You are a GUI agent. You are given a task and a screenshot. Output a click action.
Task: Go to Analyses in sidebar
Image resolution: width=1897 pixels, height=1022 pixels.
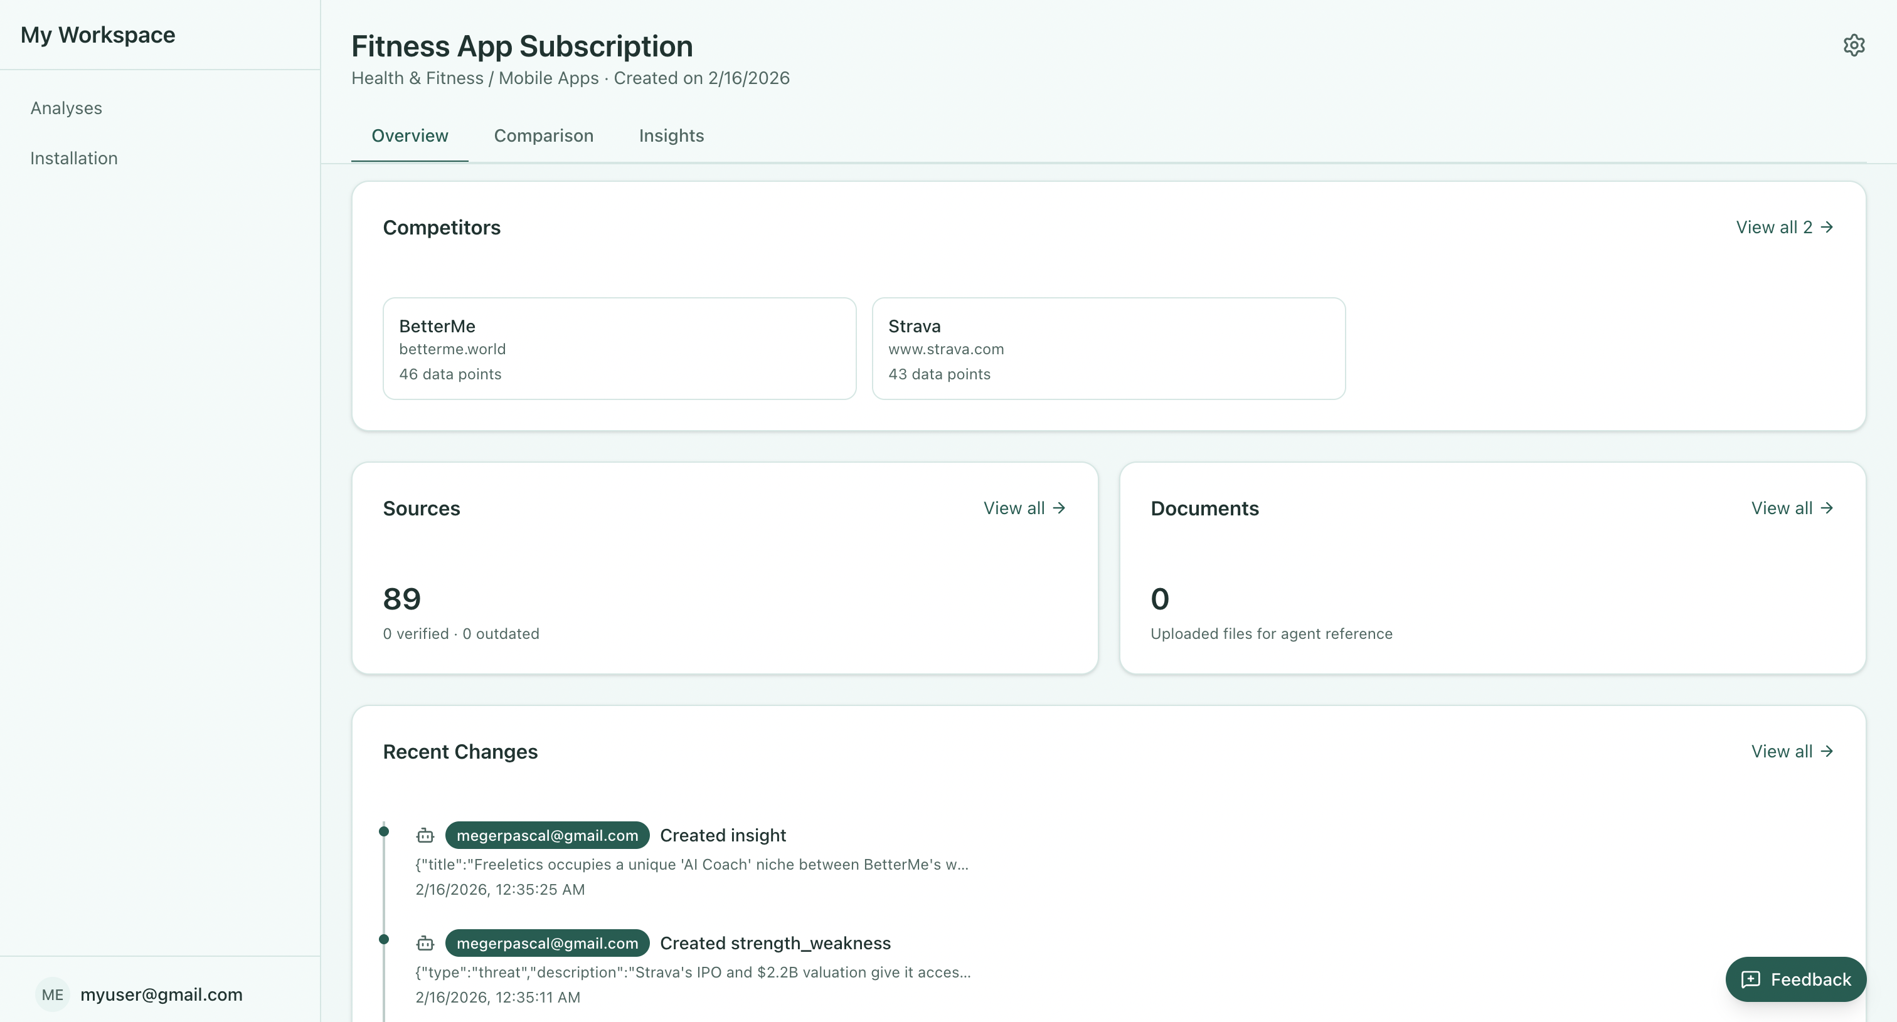[66, 108]
